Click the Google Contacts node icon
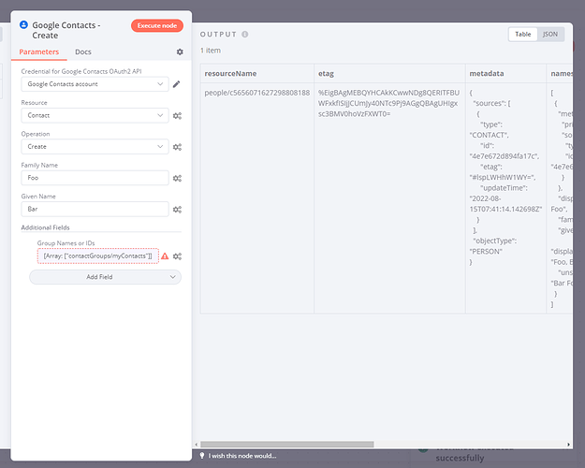Viewport: 585px width, 468px height. coord(23,25)
